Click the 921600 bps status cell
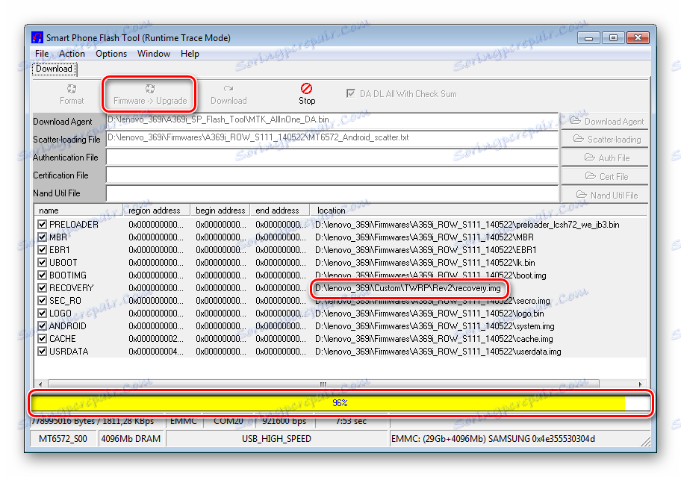This screenshot has width=681, height=477. [x=284, y=421]
